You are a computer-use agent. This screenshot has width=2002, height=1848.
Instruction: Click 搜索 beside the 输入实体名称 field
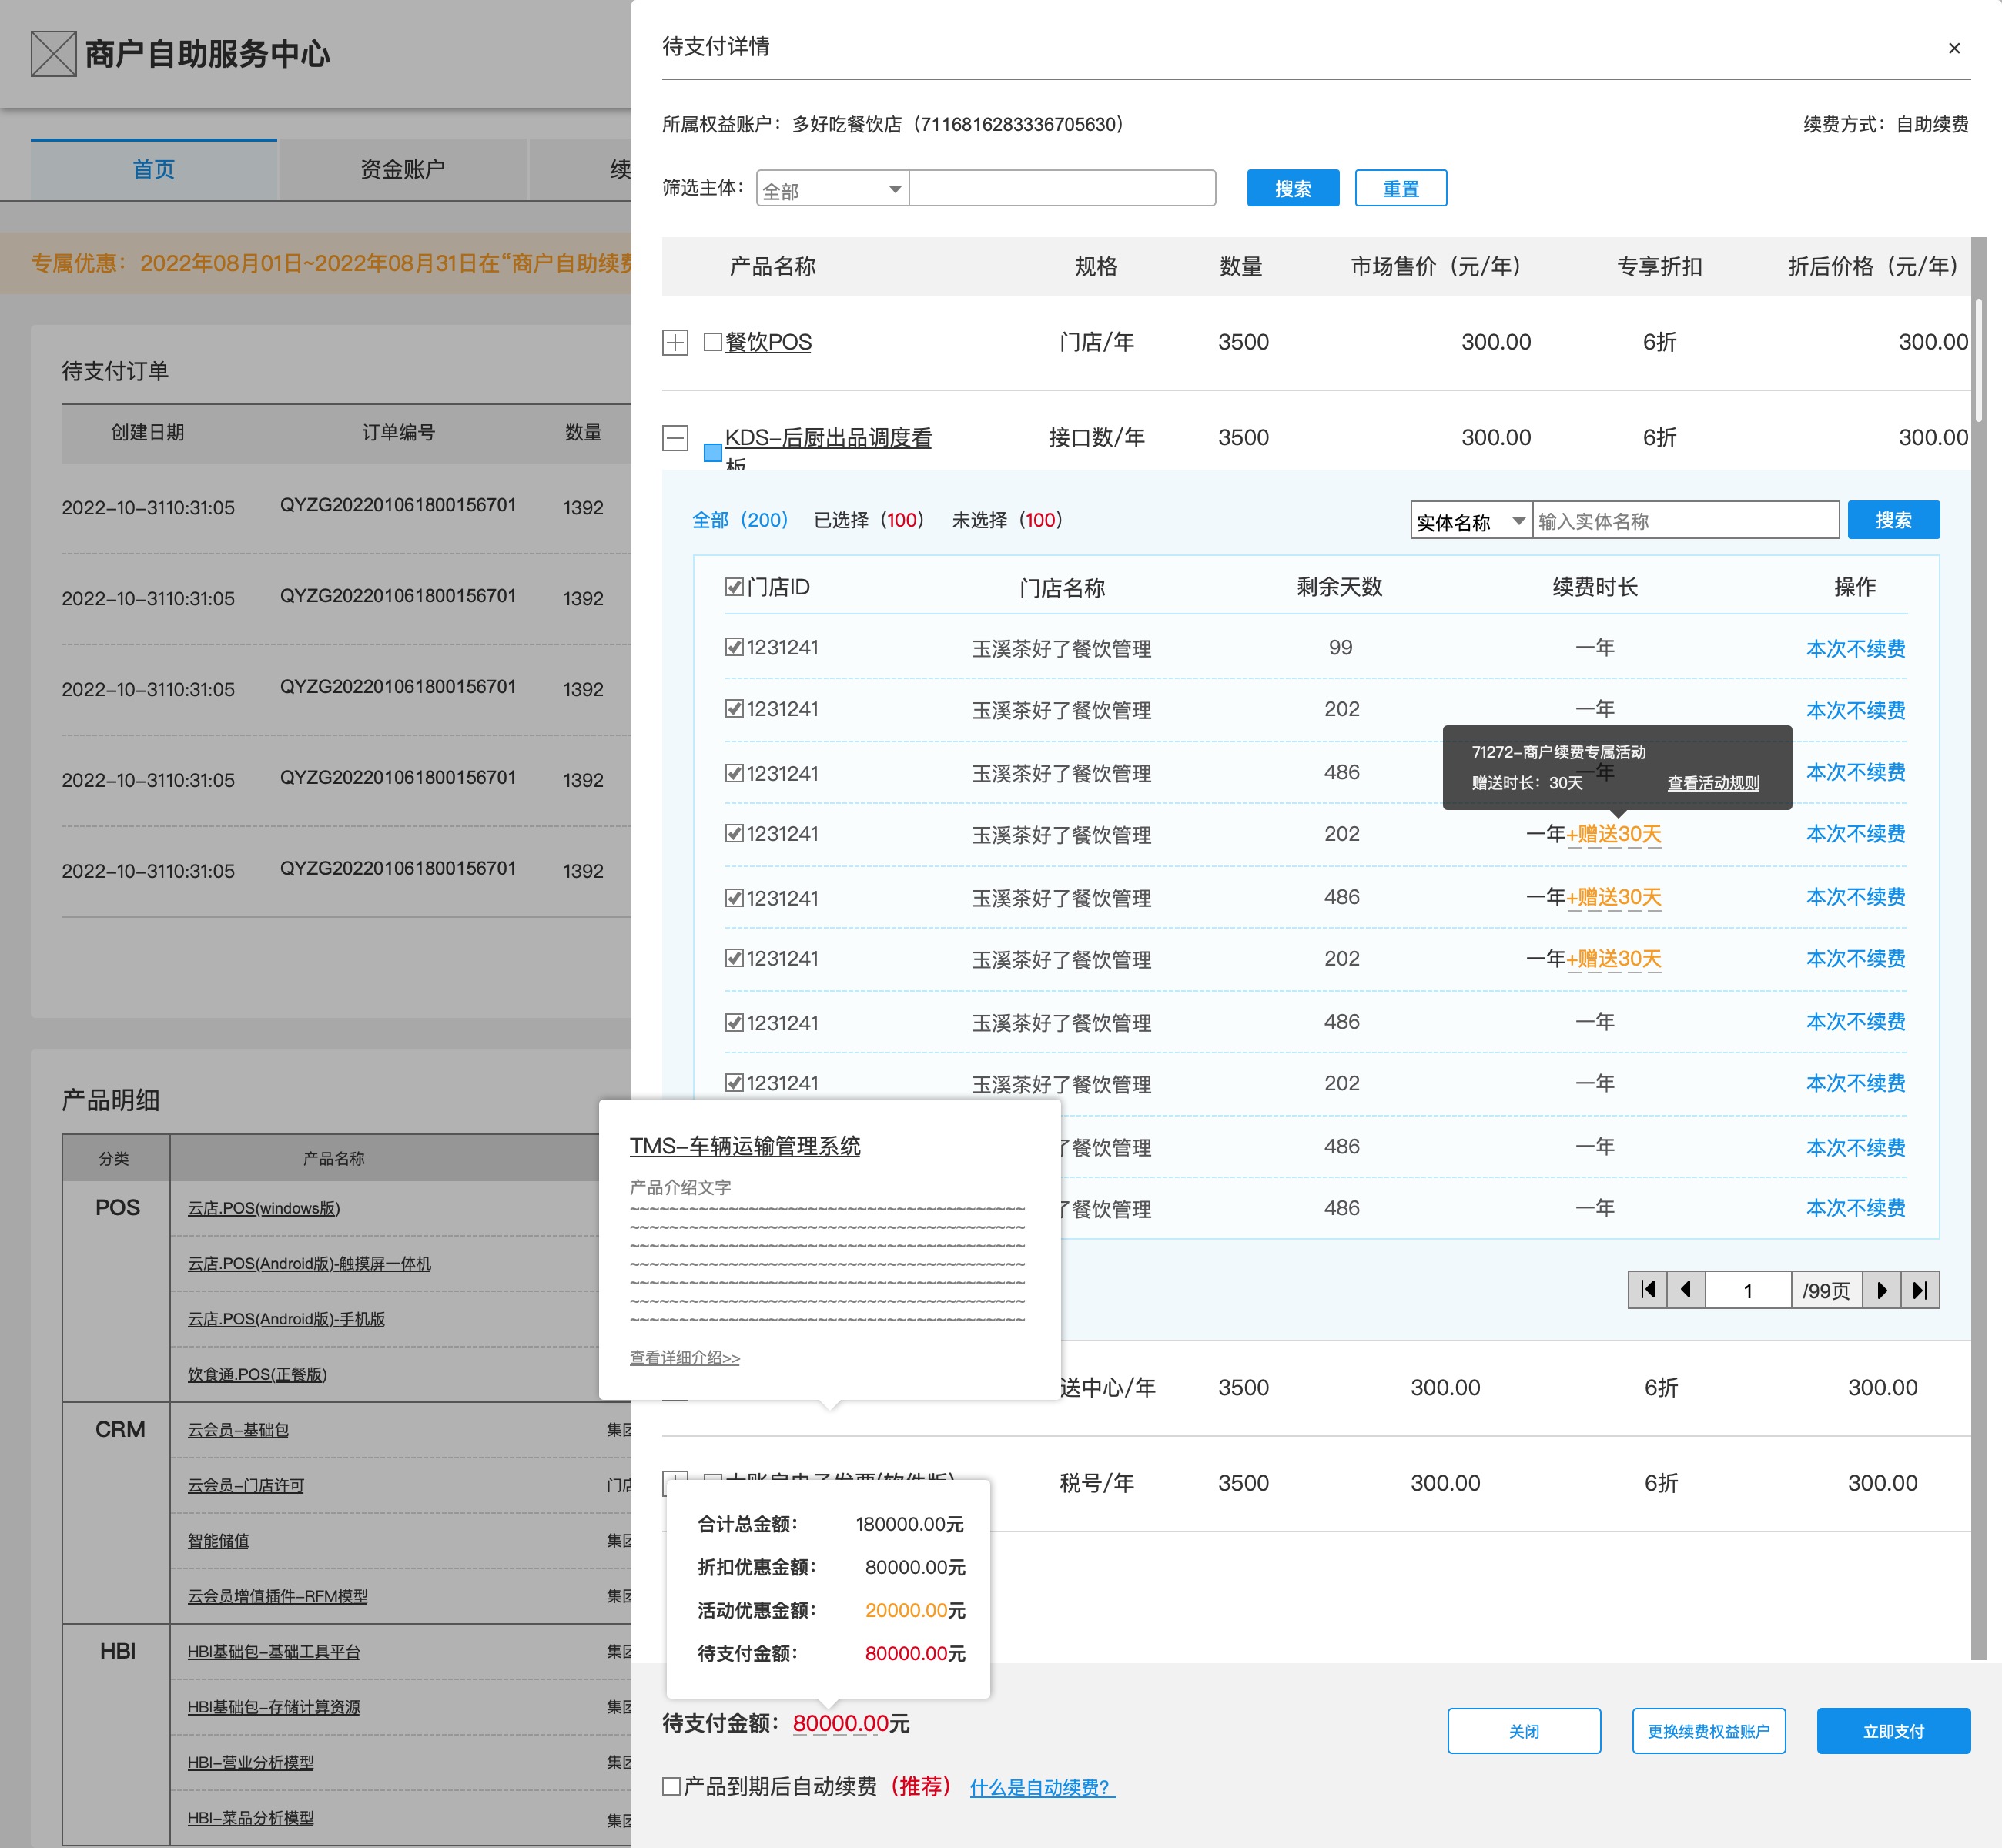point(1893,520)
